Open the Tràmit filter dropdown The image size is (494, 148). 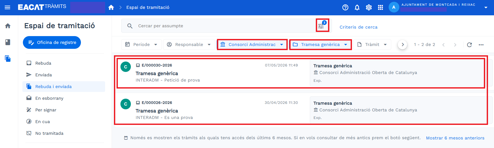pyautogui.click(x=372, y=45)
